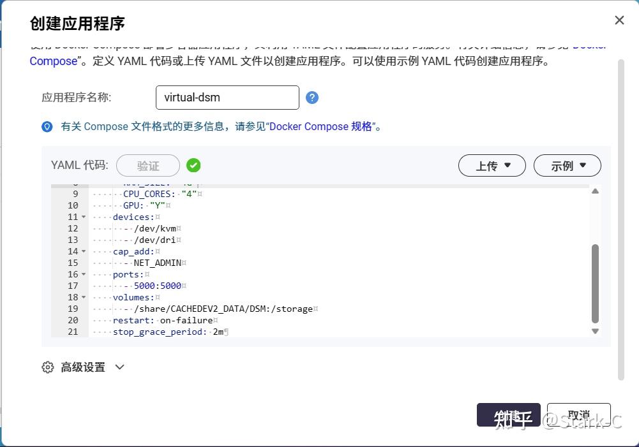Open the 示例 sample YAML menu

[x=567, y=165]
